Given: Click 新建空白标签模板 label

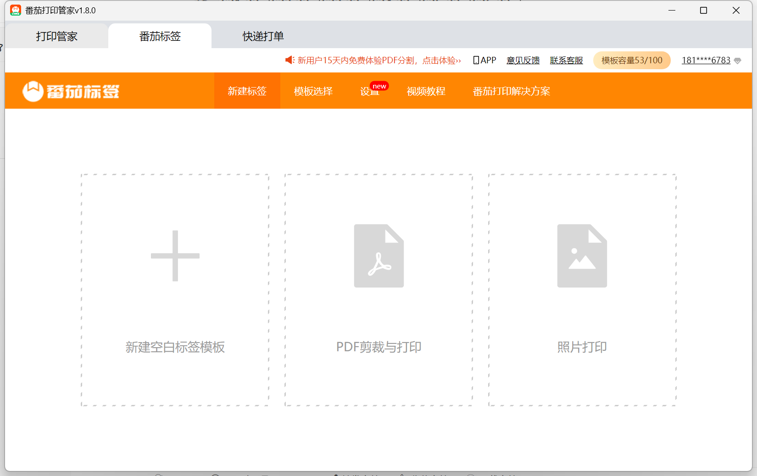Looking at the screenshot, I should [175, 347].
